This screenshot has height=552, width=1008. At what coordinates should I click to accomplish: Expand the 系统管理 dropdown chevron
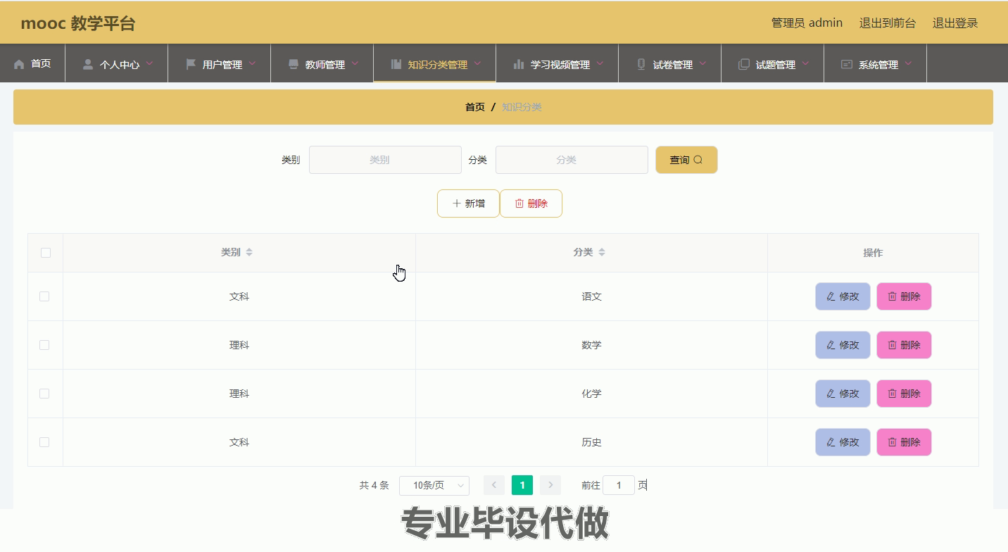coord(908,63)
